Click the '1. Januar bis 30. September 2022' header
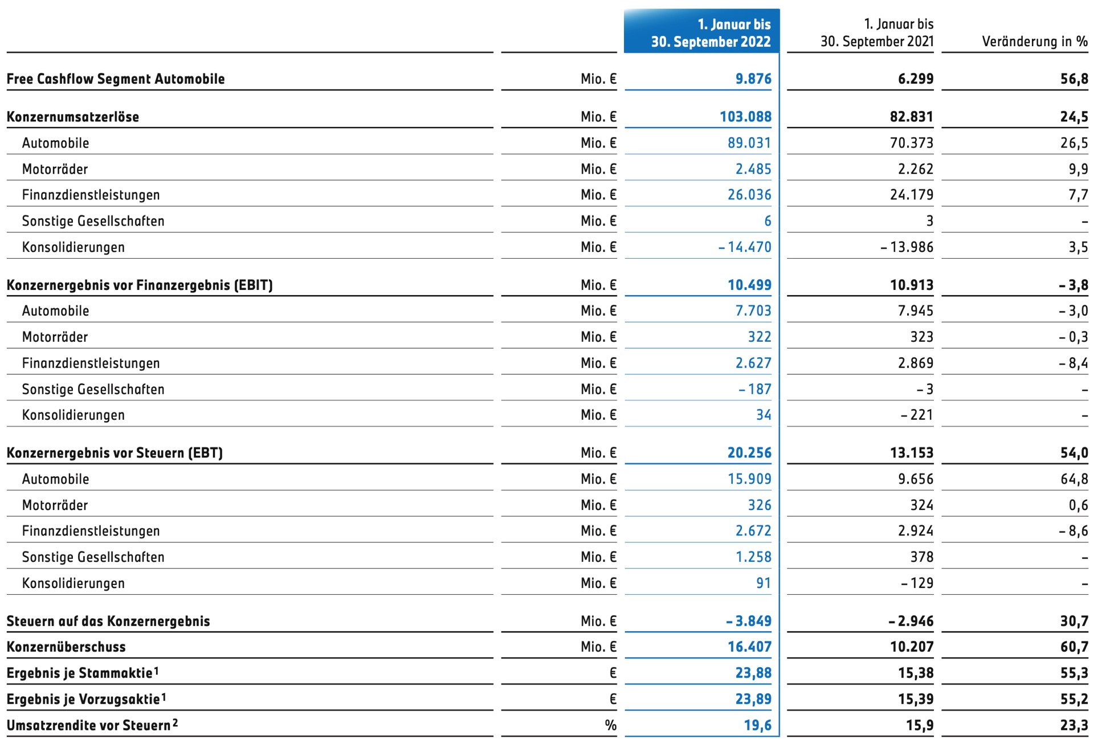 click(710, 33)
